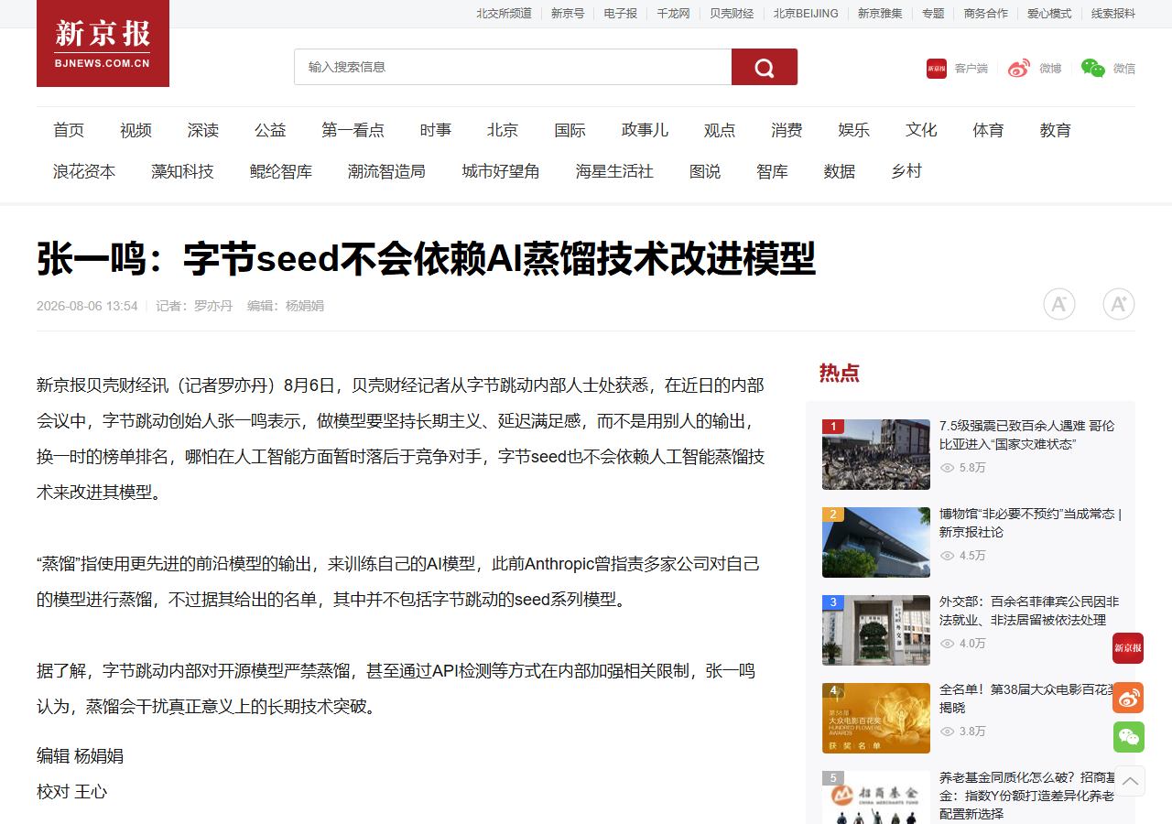1172x824 pixels.
Task: Go to 时事 news section
Action: [436, 130]
